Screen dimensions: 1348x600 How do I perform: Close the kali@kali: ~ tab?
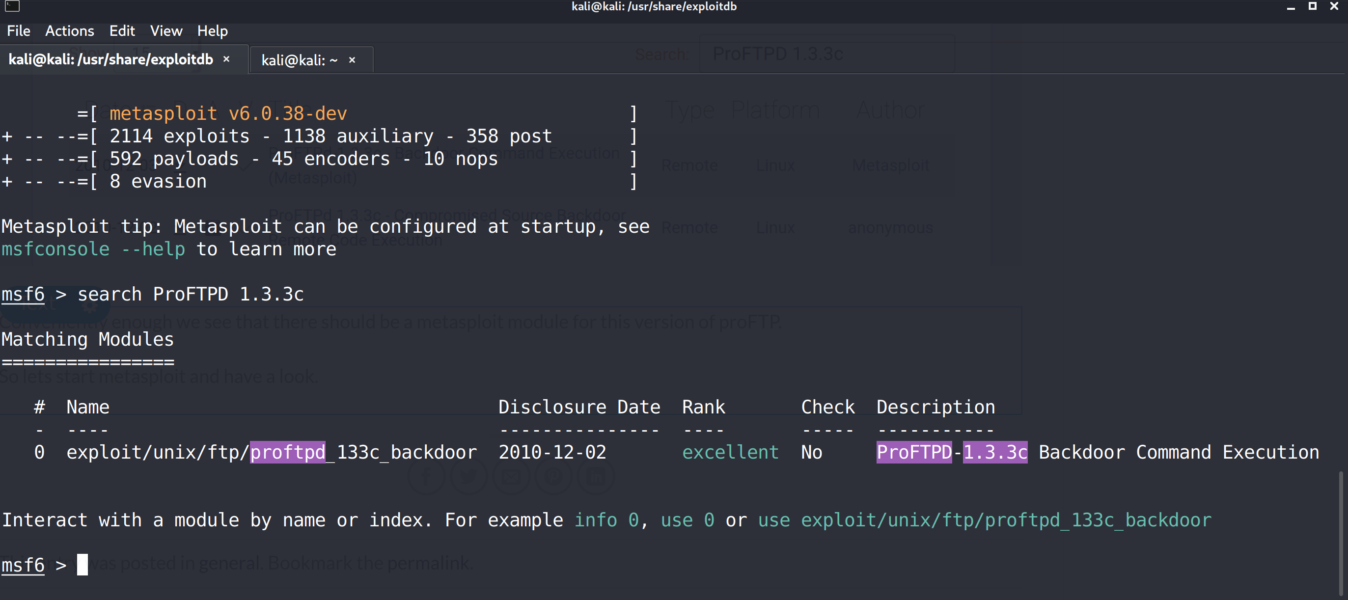pos(352,60)
